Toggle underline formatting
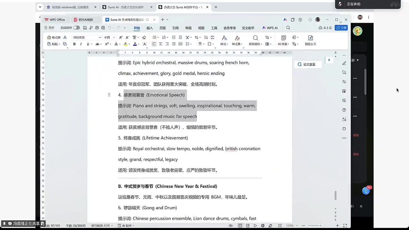 [x=88, y=44]
